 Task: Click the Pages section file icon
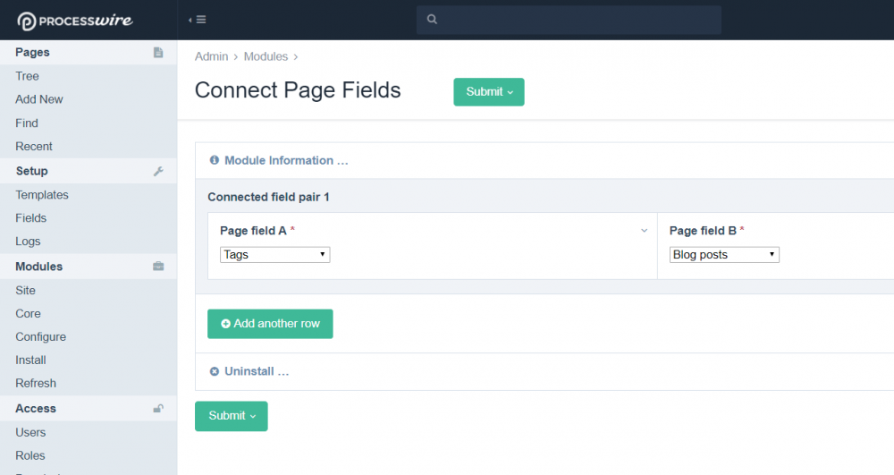click(158, 53)
